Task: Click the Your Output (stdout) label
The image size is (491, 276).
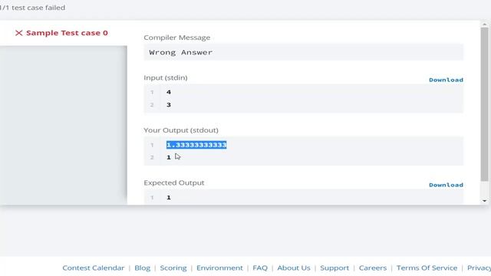Action: [181, 130]
